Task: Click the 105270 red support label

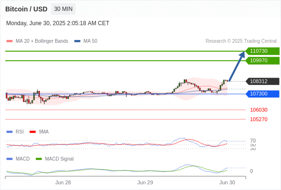Action: coord(259,119)
